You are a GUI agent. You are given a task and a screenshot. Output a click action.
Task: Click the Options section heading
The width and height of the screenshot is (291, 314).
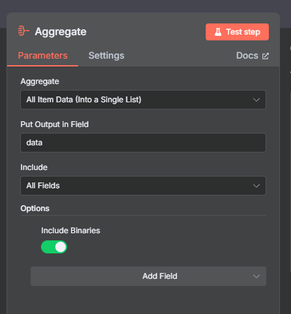(x=35, y=208)
